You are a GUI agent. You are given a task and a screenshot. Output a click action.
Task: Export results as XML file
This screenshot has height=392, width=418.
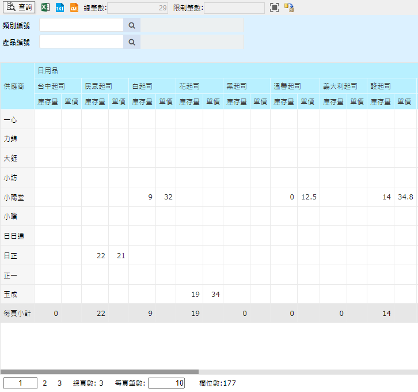click(x=74, y=7)
